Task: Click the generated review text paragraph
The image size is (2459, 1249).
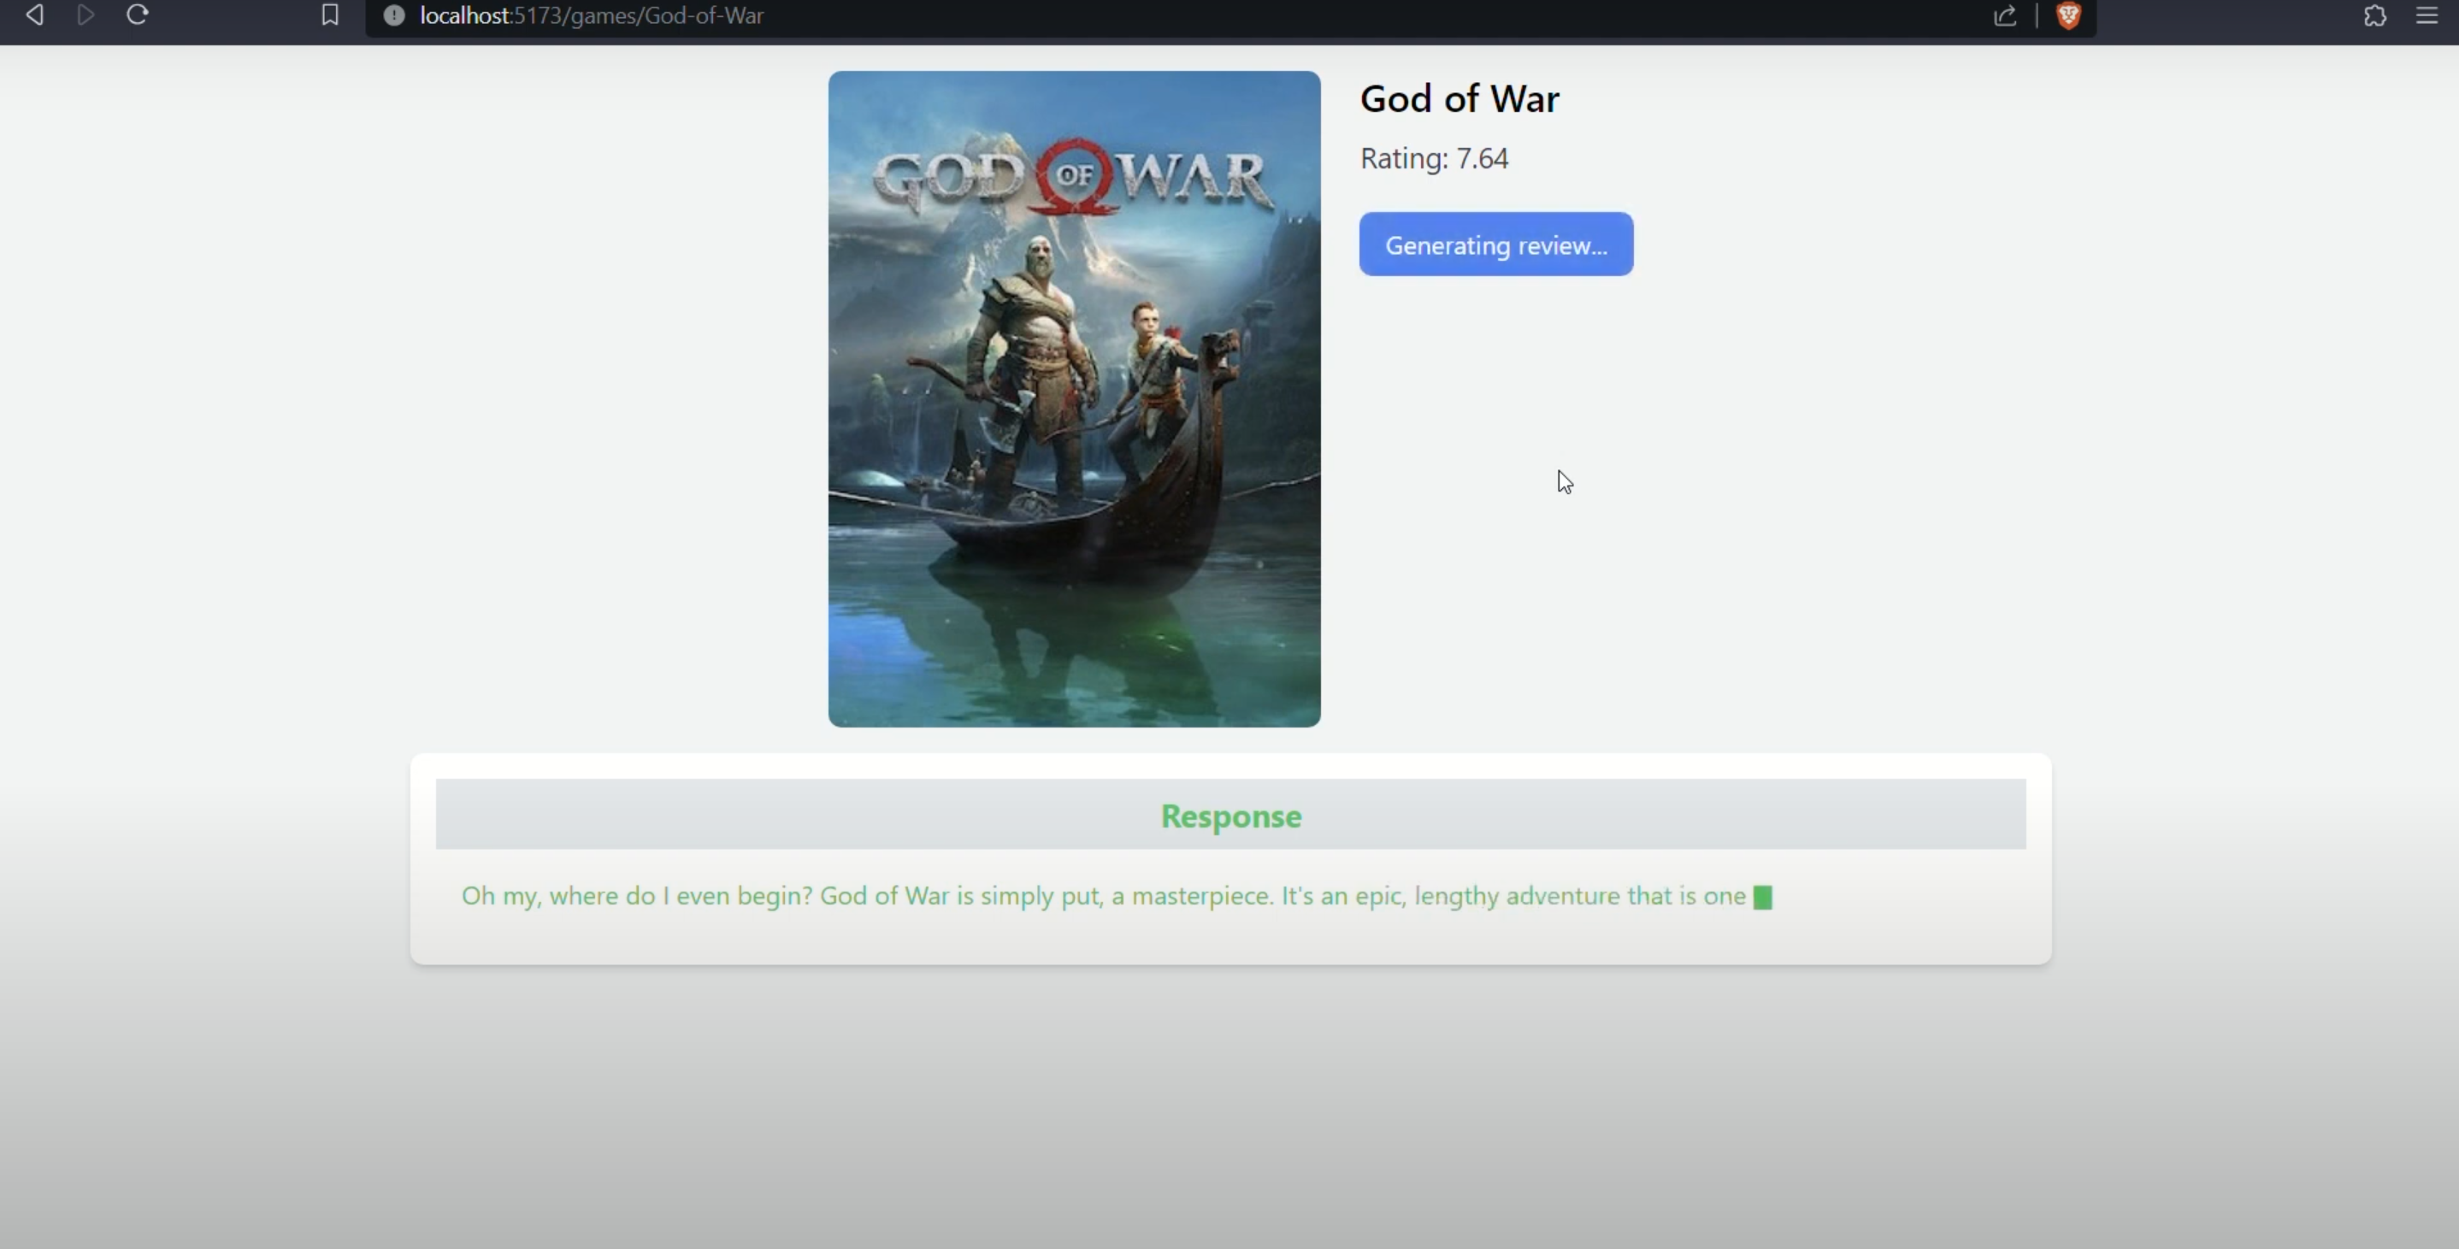Action: click(x=1103, y=896)
